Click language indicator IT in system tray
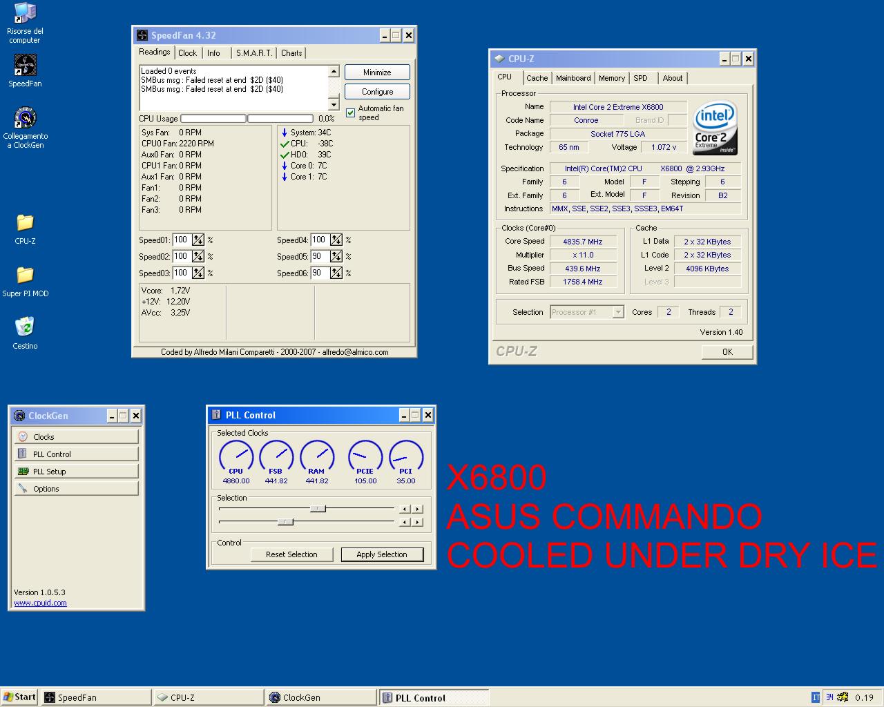The height and width of the screenshot is (707, 884). point(816,697)
